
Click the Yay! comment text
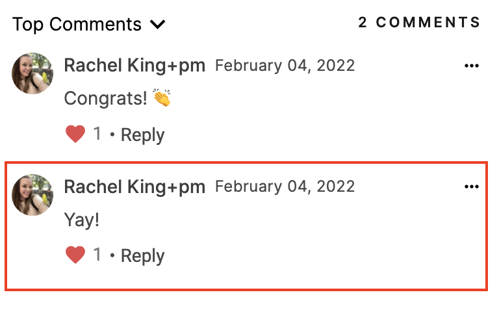pos(82,220)
